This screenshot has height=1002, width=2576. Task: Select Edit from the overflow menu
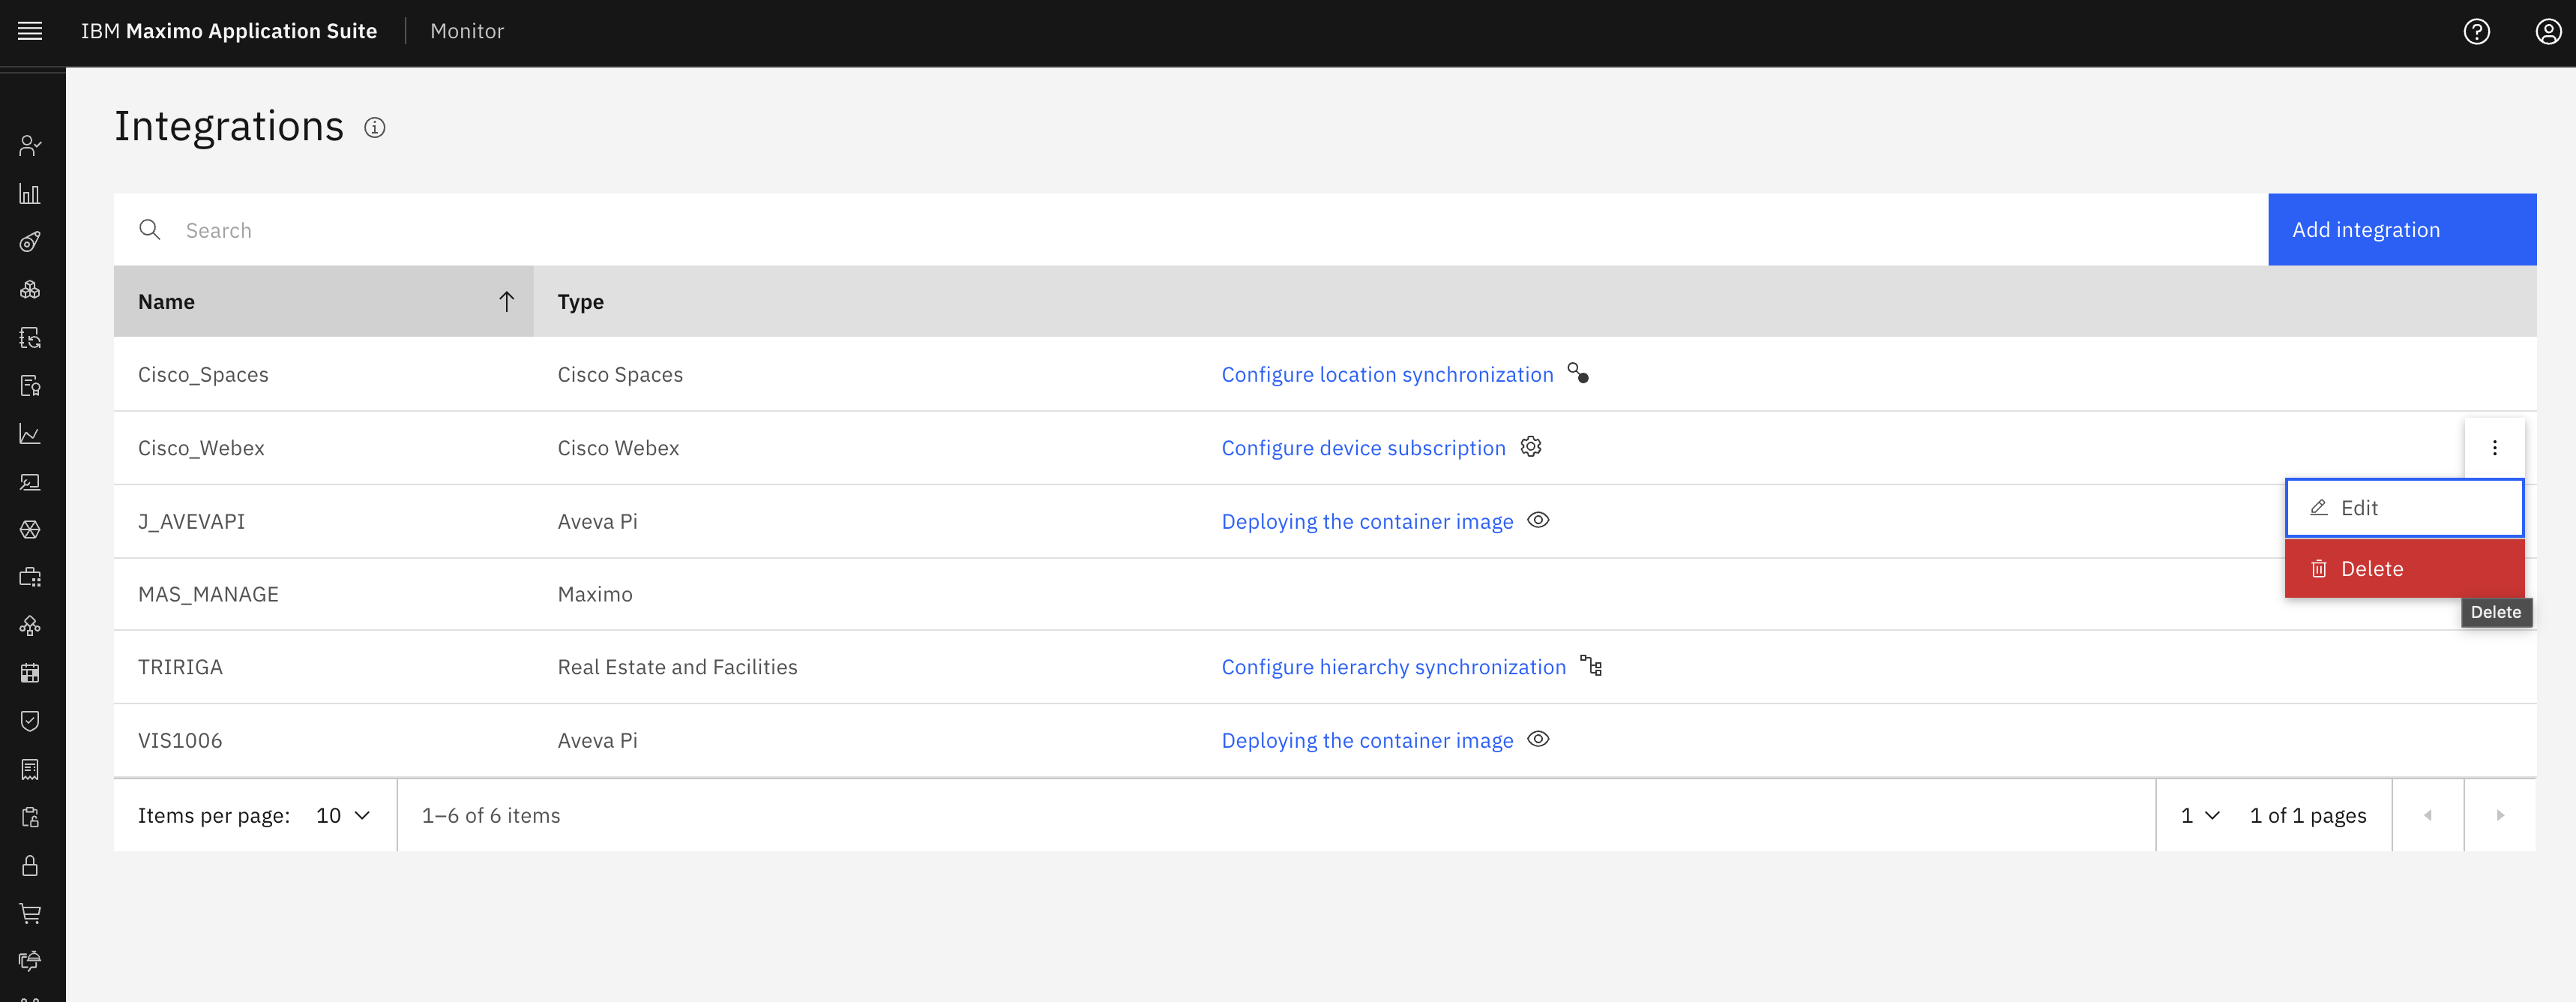coord(2404,508)
